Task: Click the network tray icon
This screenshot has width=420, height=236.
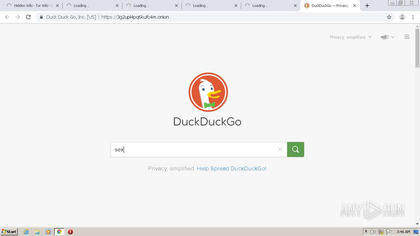Action: [381, 232]
